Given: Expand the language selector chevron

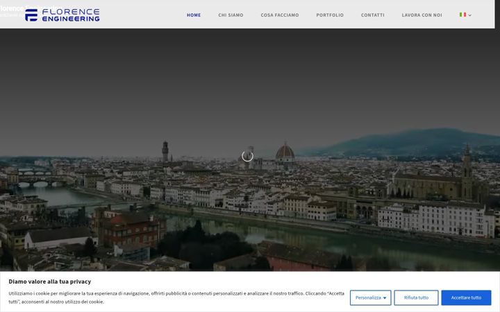Looking at the screenshot, I should (469, 15).
